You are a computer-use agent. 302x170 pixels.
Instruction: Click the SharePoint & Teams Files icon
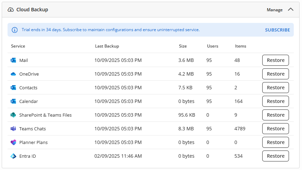(13, 115)
